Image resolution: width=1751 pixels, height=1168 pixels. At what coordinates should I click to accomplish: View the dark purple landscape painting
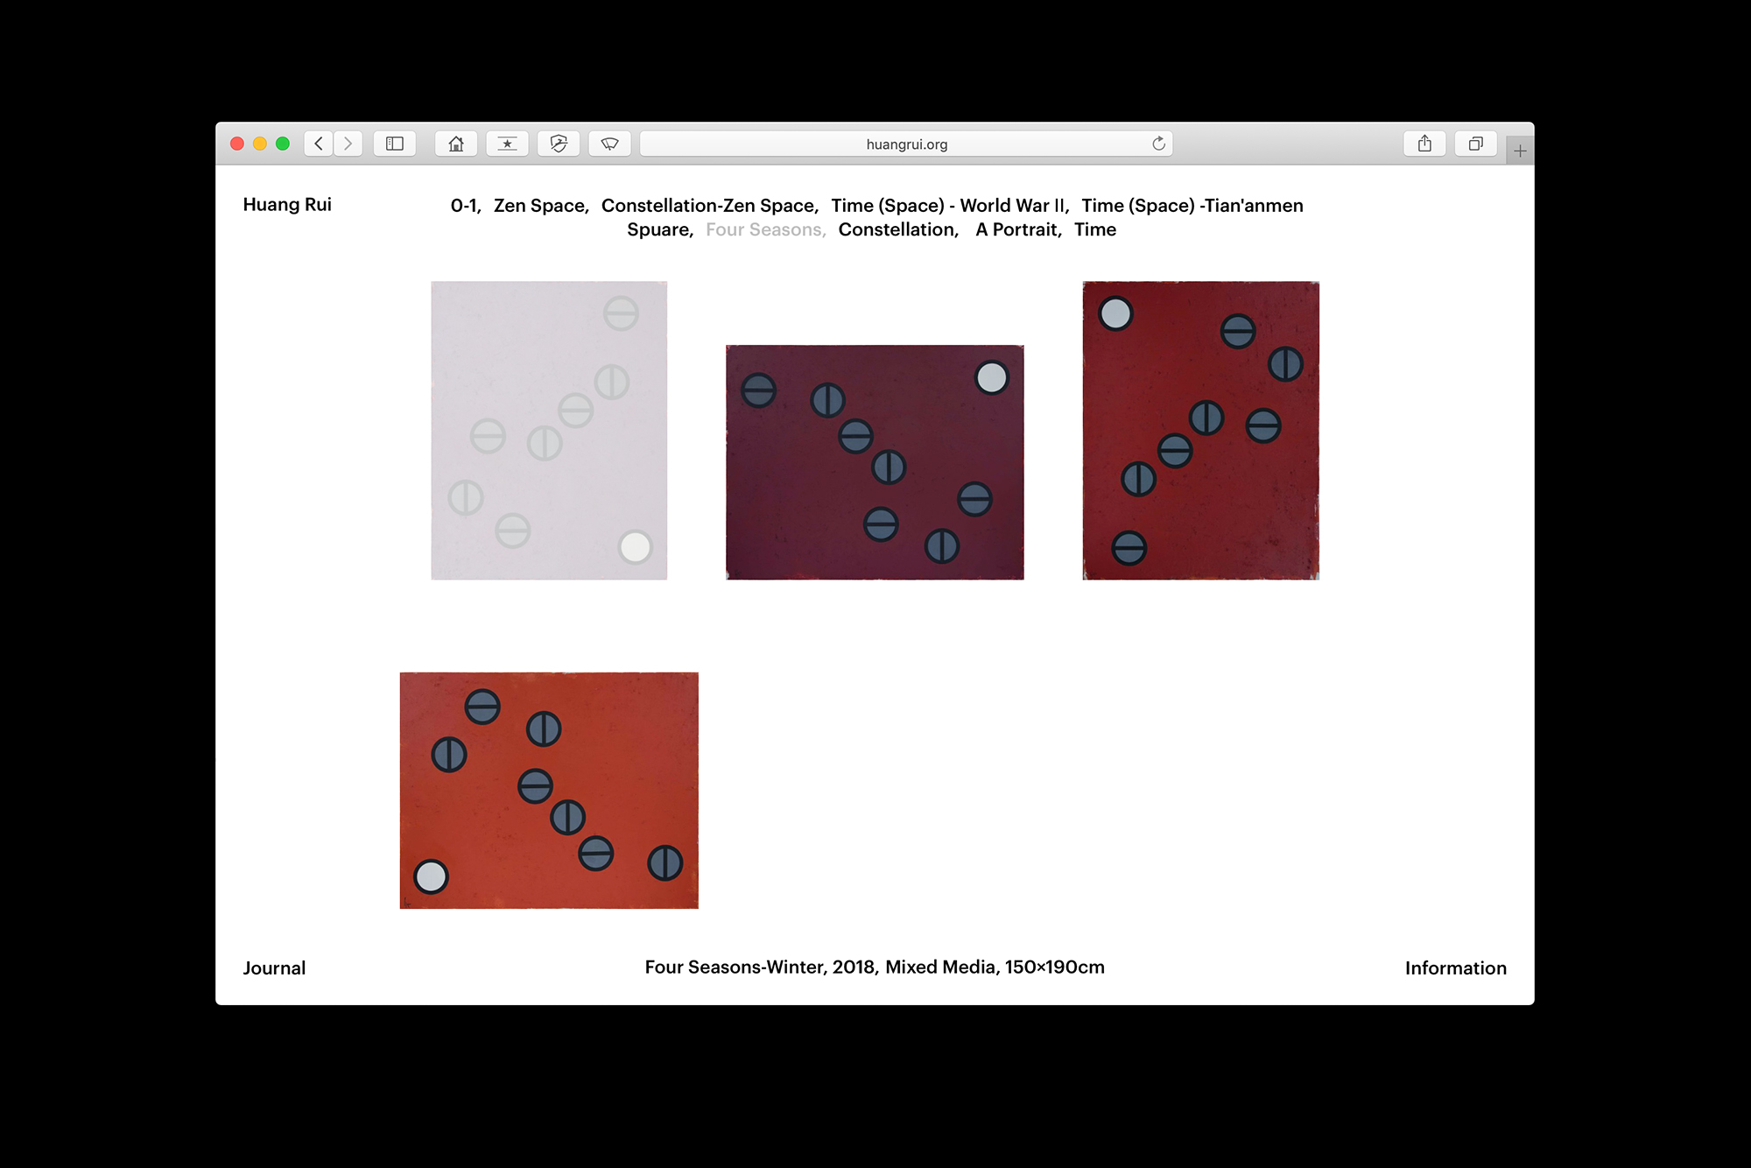click(x=875, y=462)
